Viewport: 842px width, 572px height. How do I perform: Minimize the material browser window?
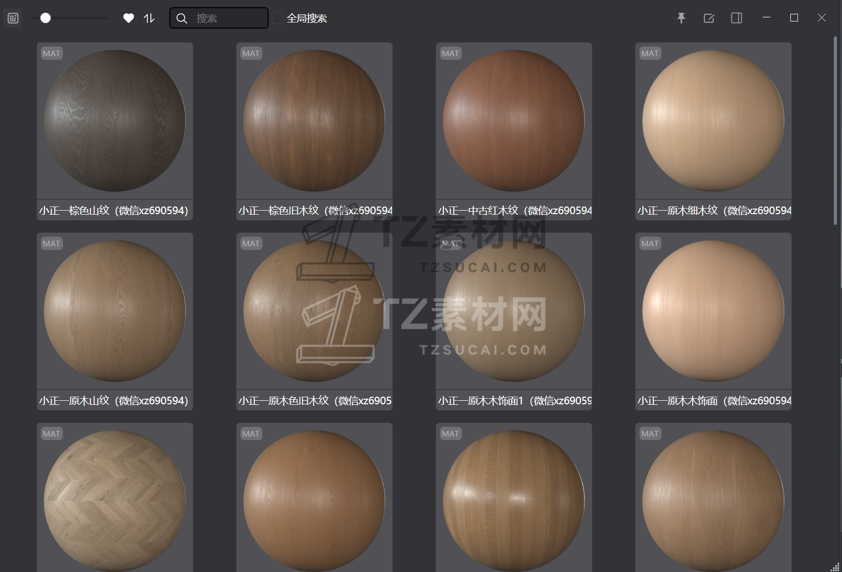click(x=766, y=18)
